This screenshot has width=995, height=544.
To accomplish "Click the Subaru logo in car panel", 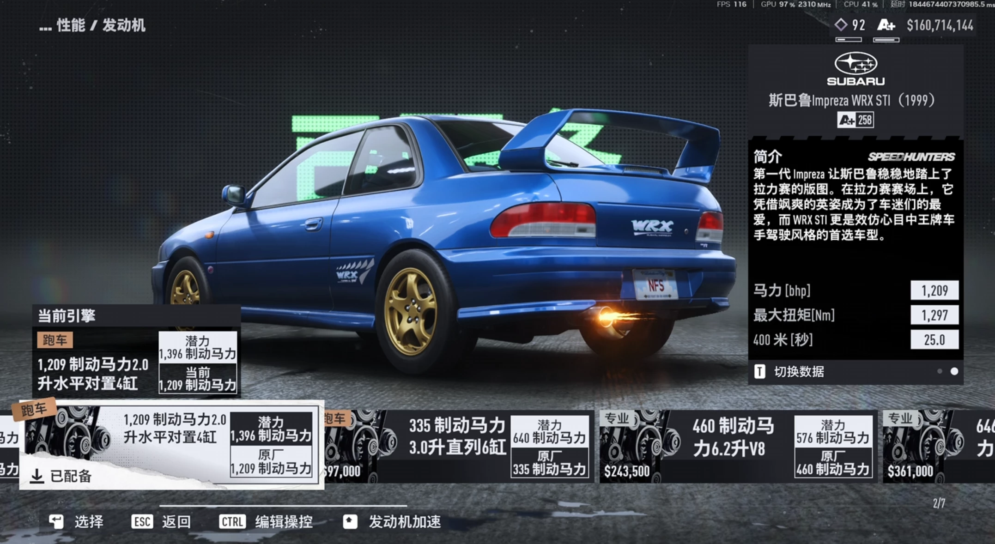I will [855, 69].
